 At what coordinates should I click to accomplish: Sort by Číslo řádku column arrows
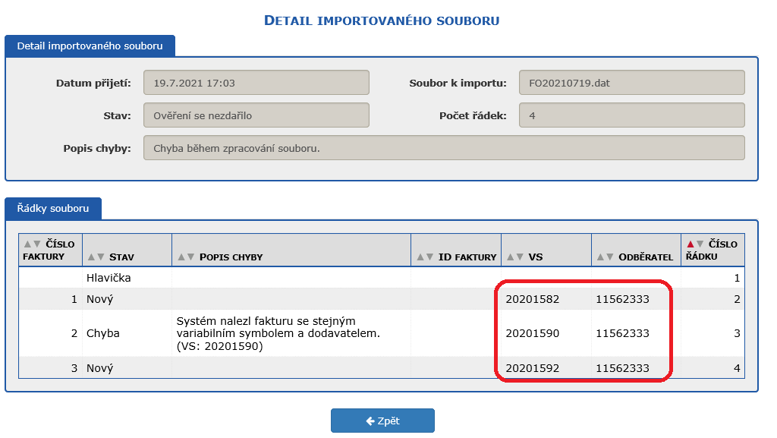point(695,244)
